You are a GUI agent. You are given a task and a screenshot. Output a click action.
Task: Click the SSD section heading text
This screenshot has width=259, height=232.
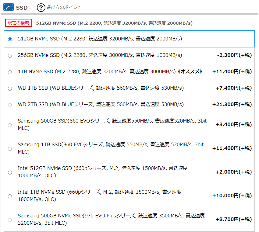point(22,8)
